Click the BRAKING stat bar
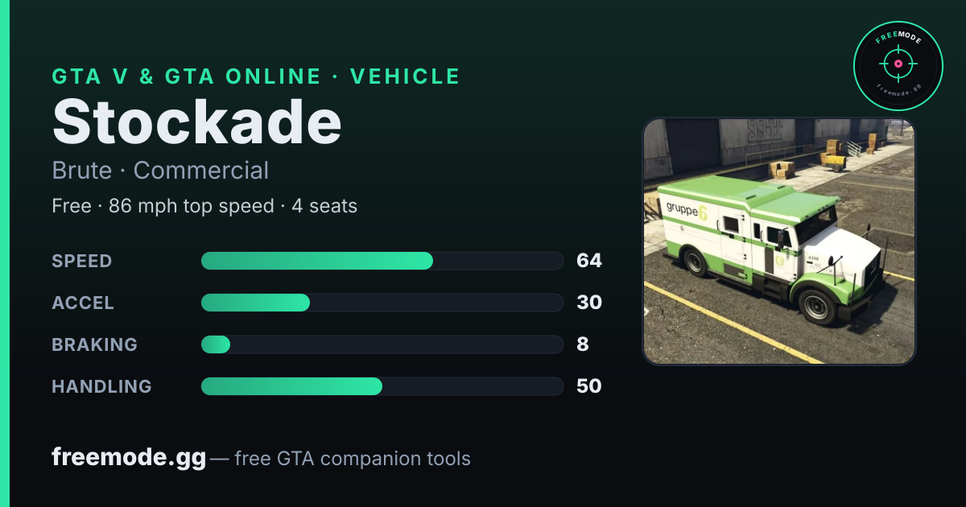966x507 pixels. coord(382,344)
